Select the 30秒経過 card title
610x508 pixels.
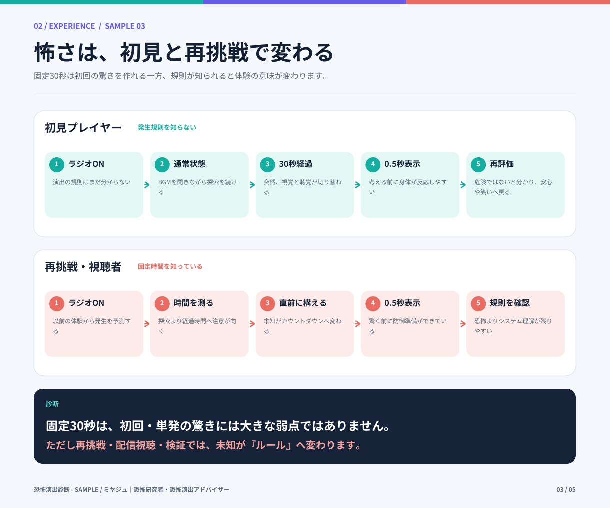click(296, 164)
